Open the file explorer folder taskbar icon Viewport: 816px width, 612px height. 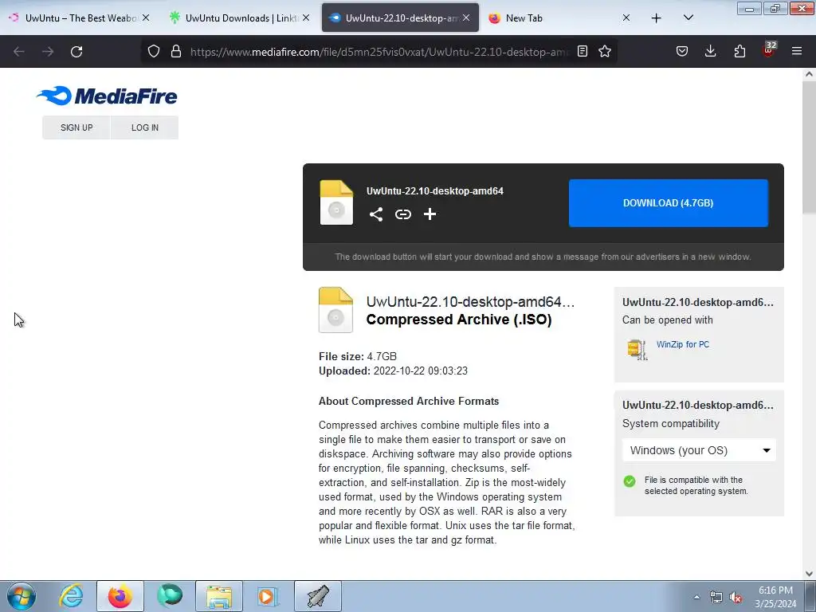coord(219,596)
